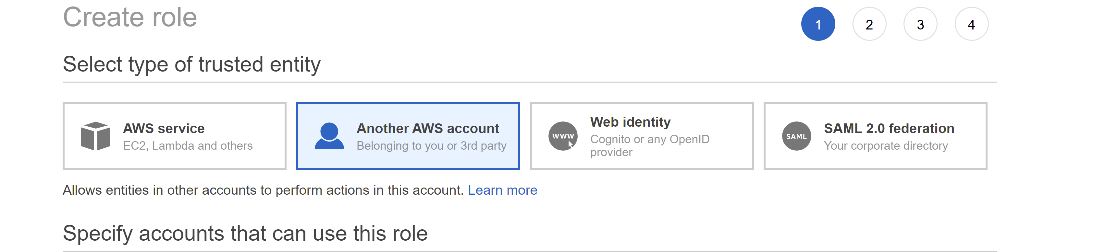Click the AWS service cube icon

click(x=95, y=136)
